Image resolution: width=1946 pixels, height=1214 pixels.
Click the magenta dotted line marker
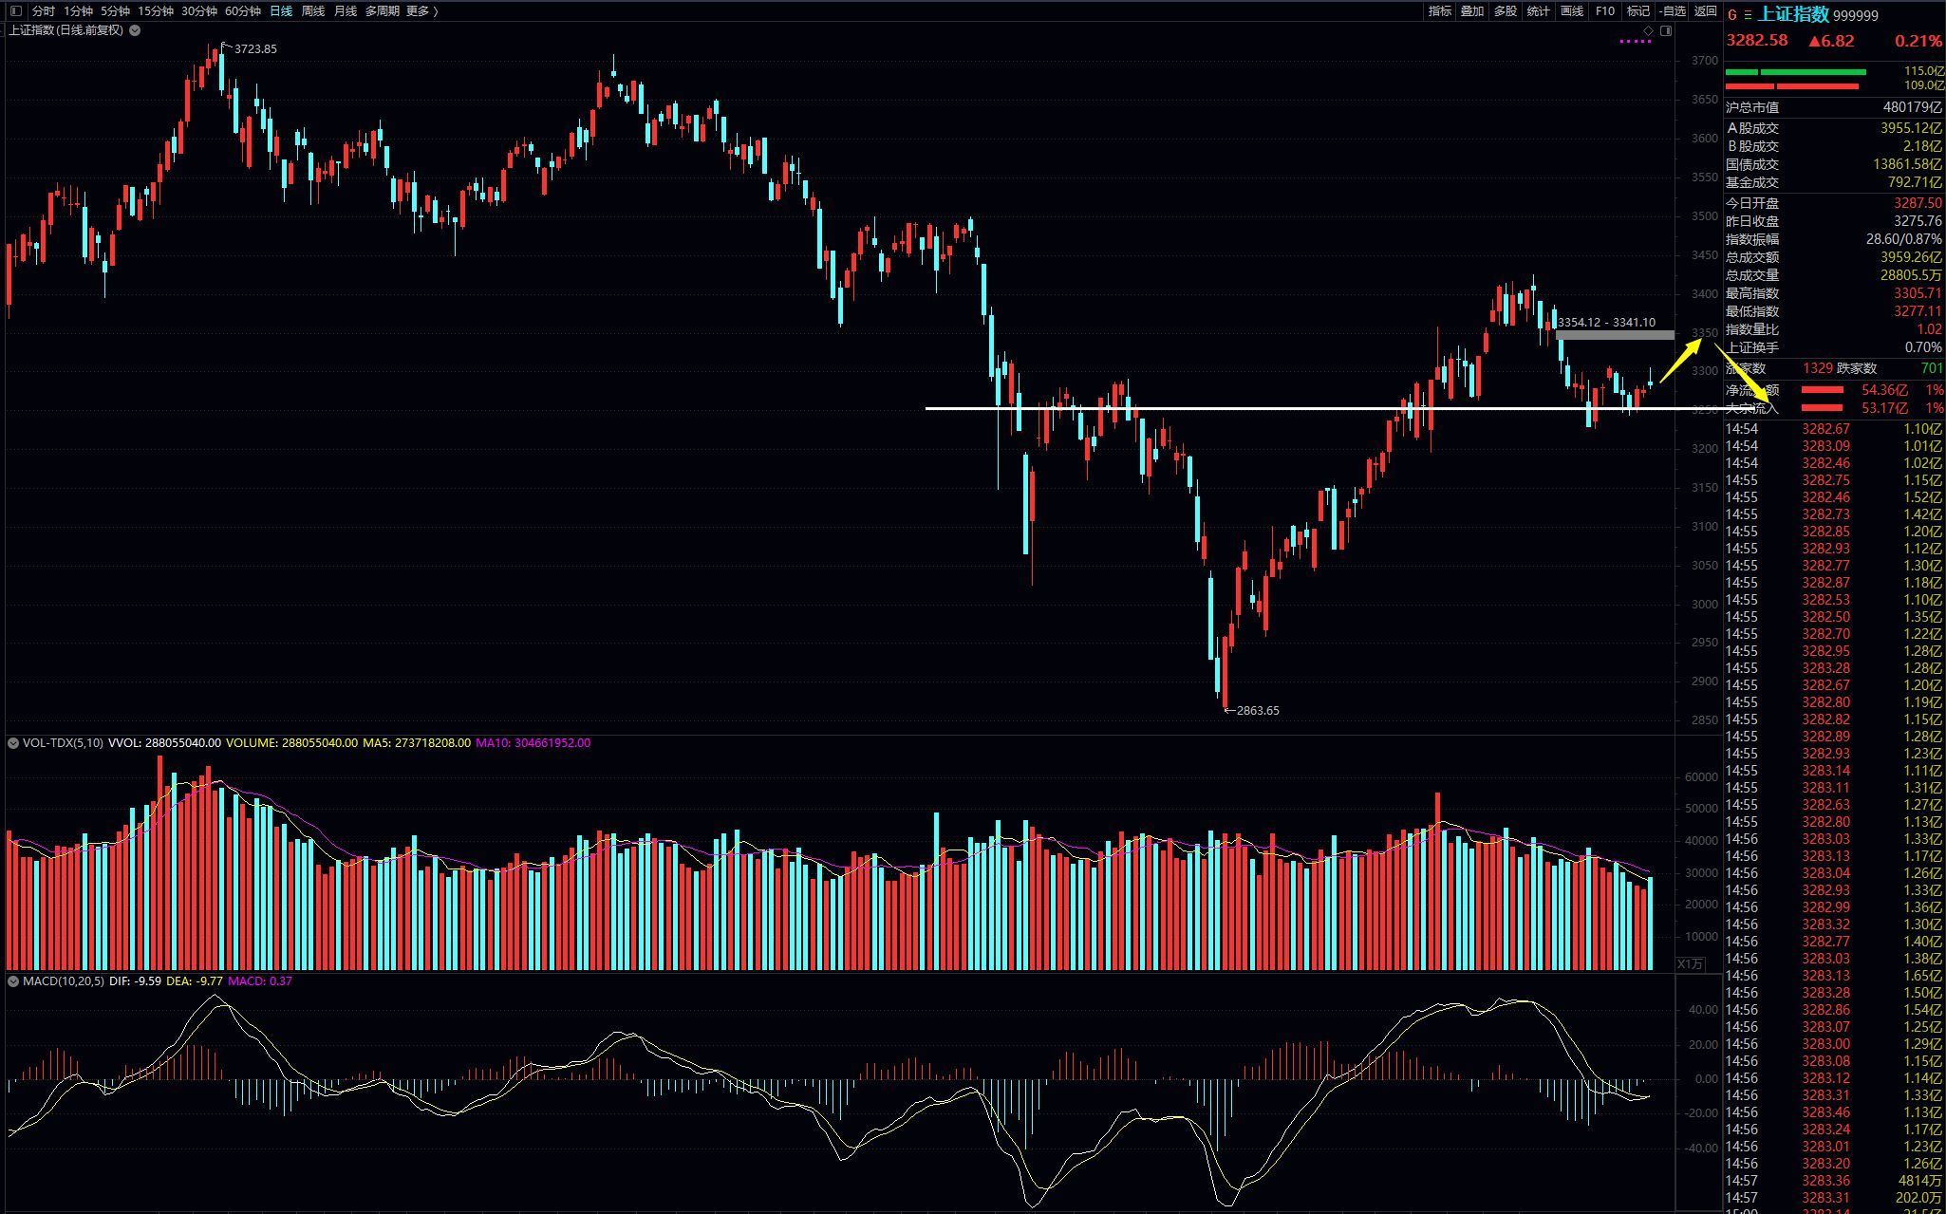tap(1635, 42)
